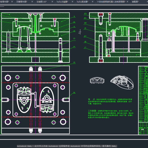Select the large 3D mouse-shell wireframe model
The height and width of the screenshot is (148, 148).
(x=122, y=82)
